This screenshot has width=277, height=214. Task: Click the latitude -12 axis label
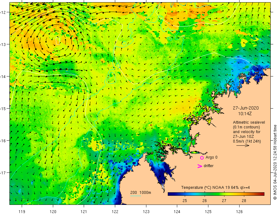pos(3,12)
